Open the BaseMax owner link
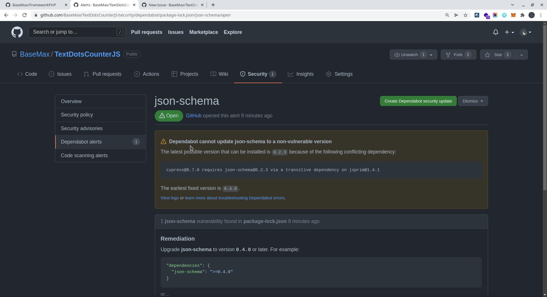This screenshot has height=297, width=547. [35, 54]
